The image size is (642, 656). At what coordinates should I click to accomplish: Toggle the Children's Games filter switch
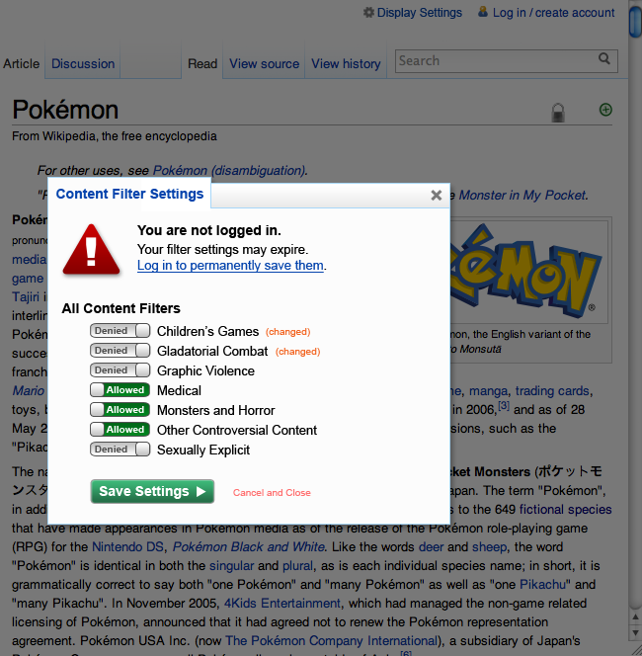tap(120, 331)
